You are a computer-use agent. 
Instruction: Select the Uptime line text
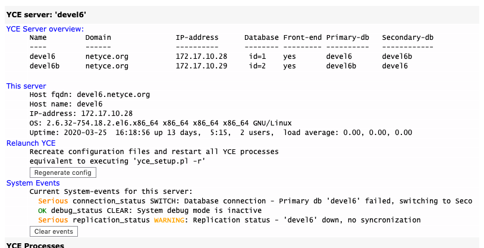220,132
